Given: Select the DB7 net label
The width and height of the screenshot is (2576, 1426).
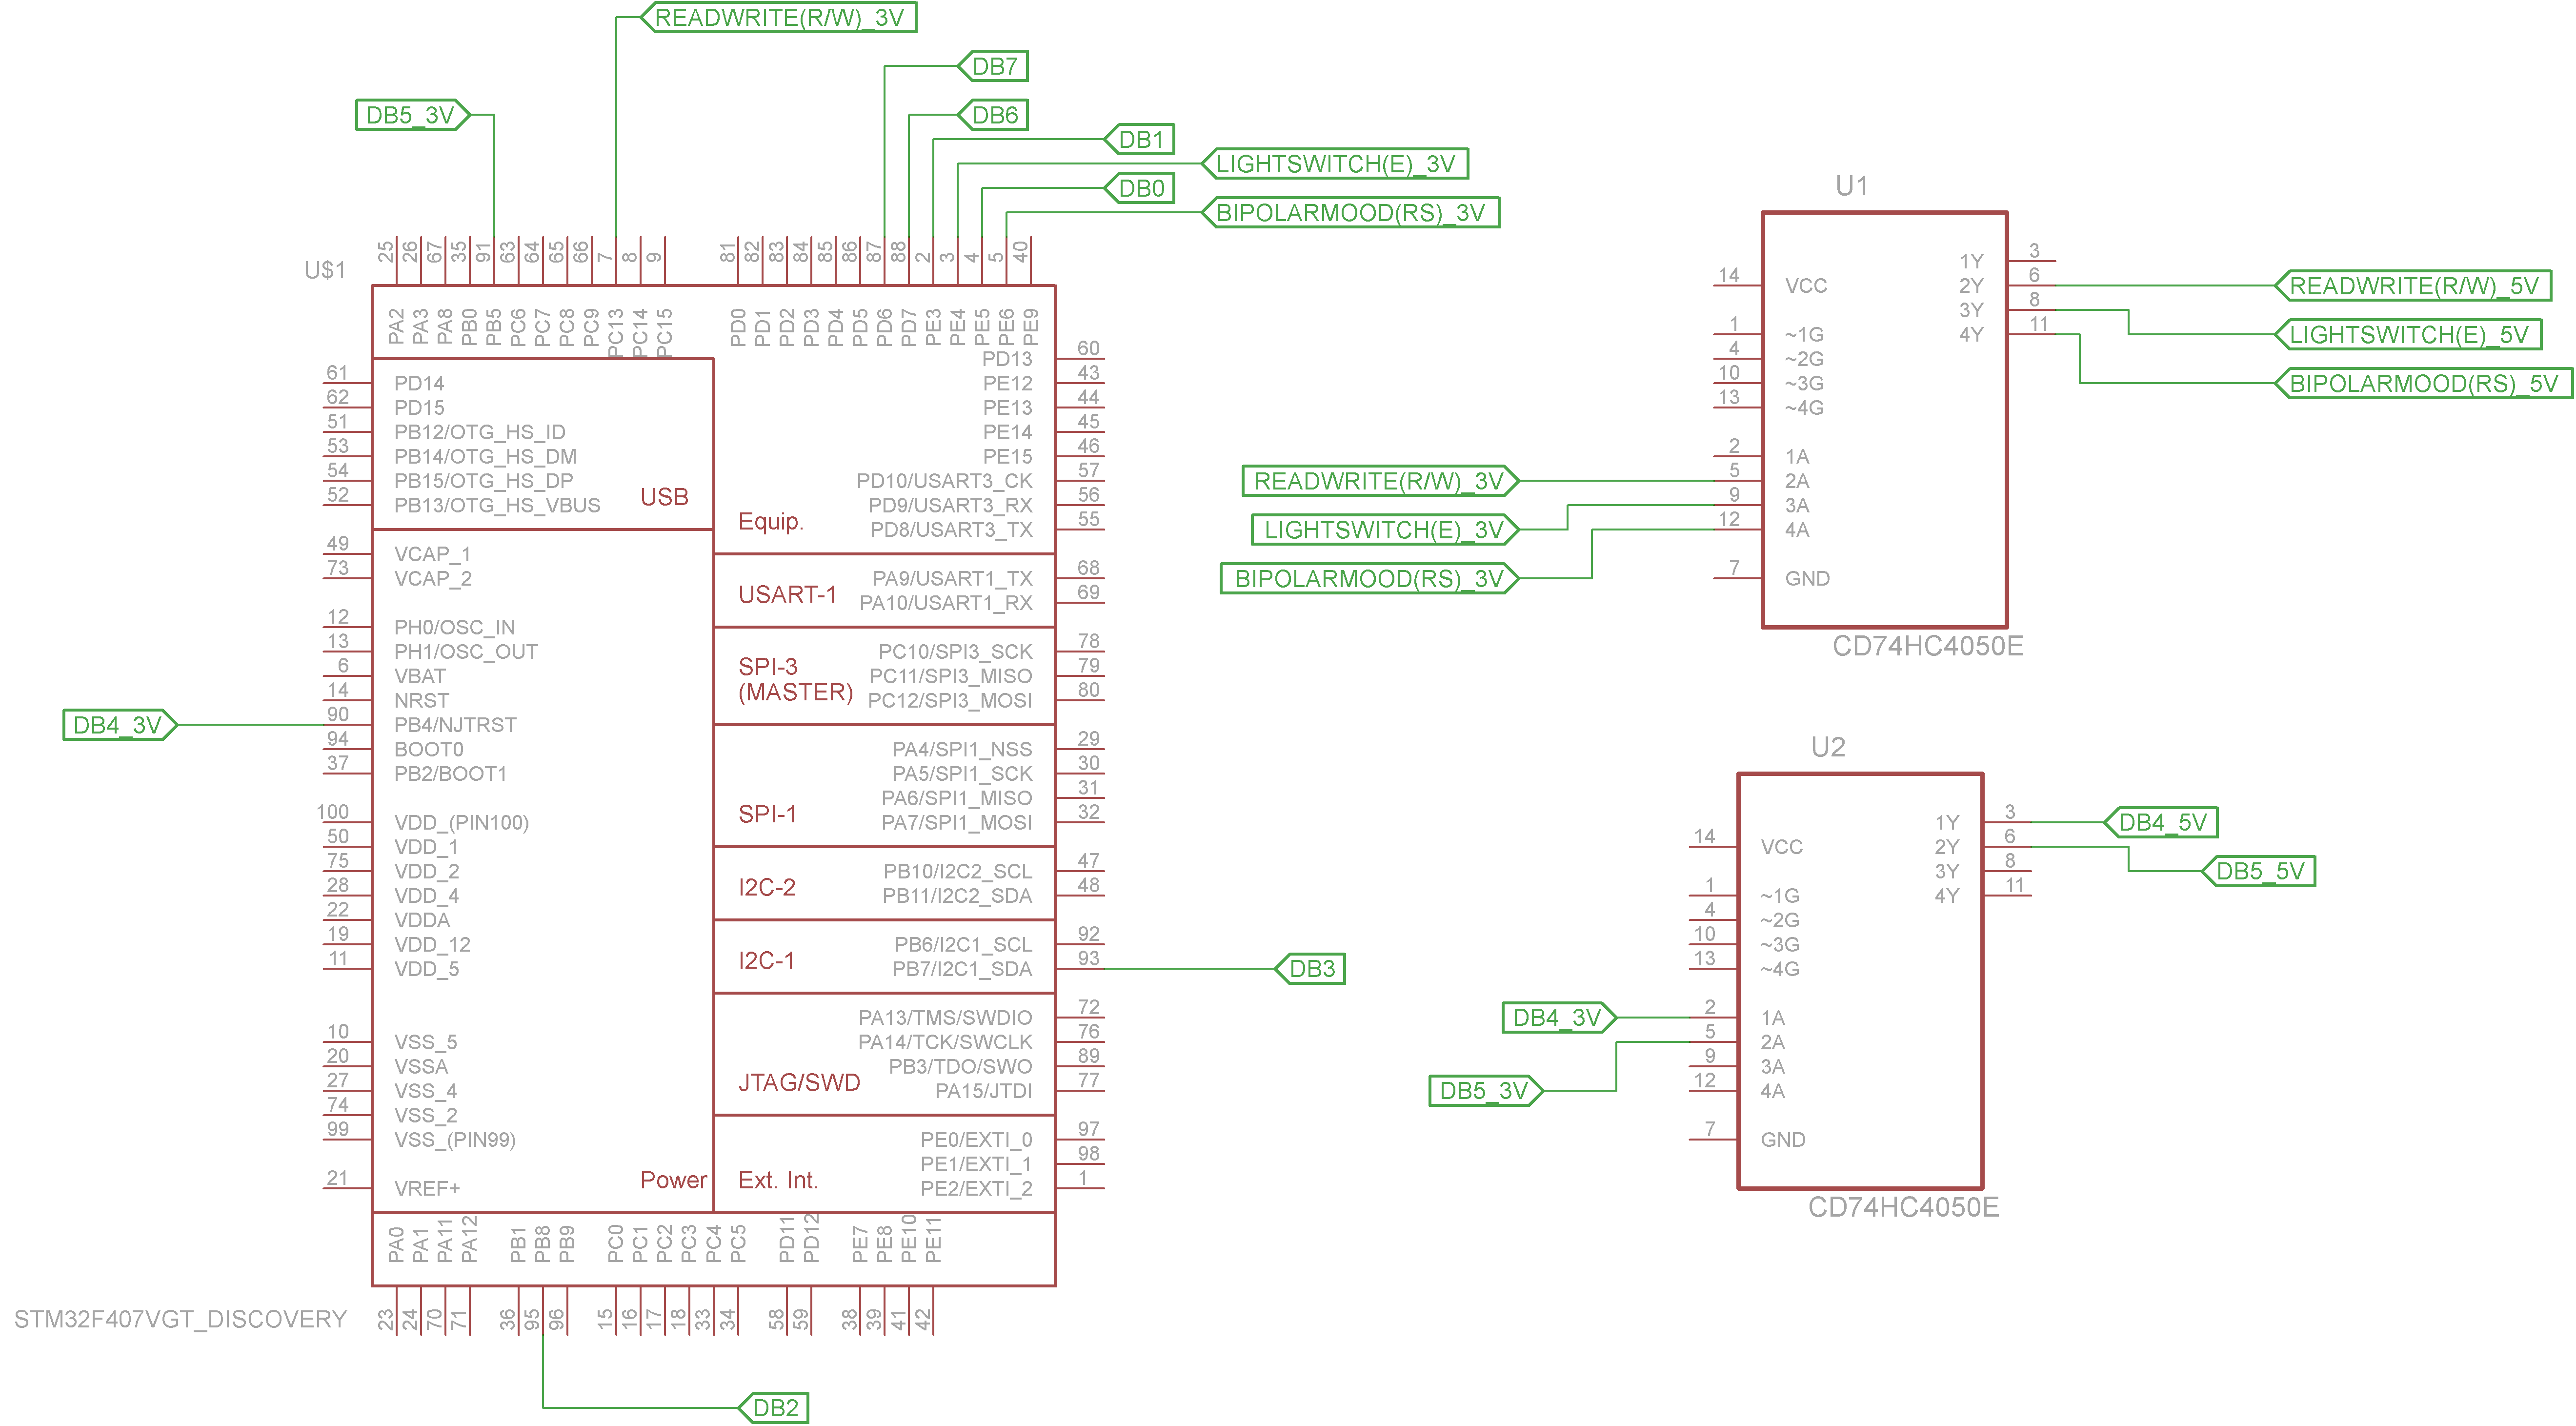Looking at the screenshot, I should (x=993, y=66).
